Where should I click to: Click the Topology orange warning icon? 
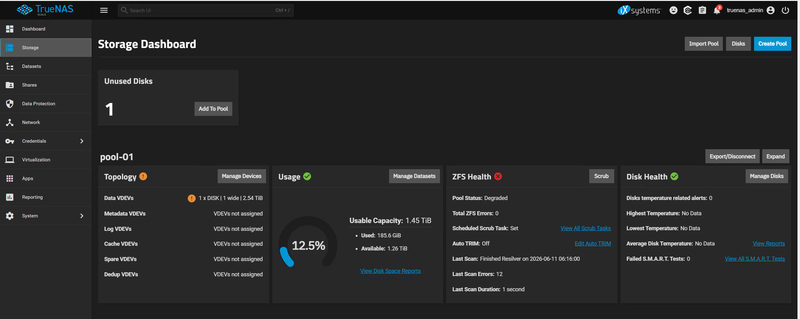[143, 176]
